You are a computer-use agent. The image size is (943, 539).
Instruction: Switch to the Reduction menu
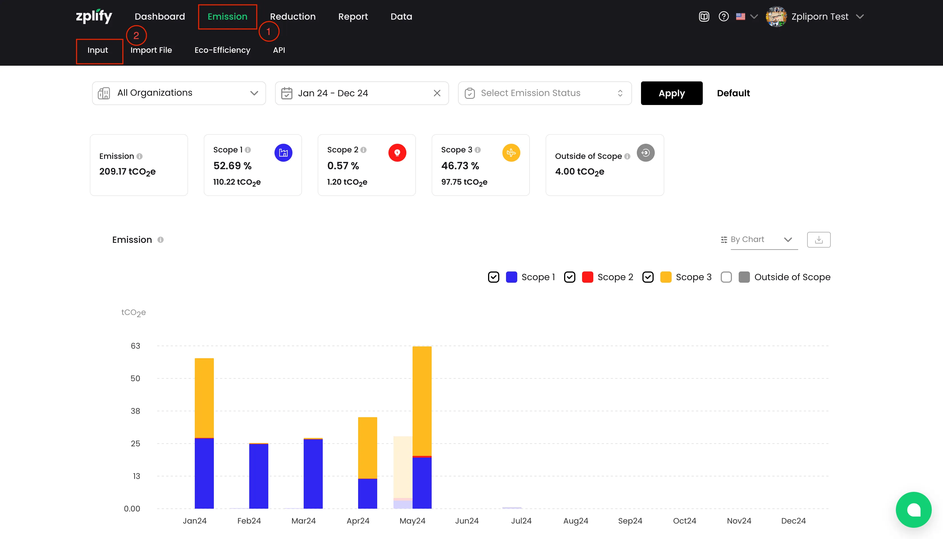[x=292, y=17]
